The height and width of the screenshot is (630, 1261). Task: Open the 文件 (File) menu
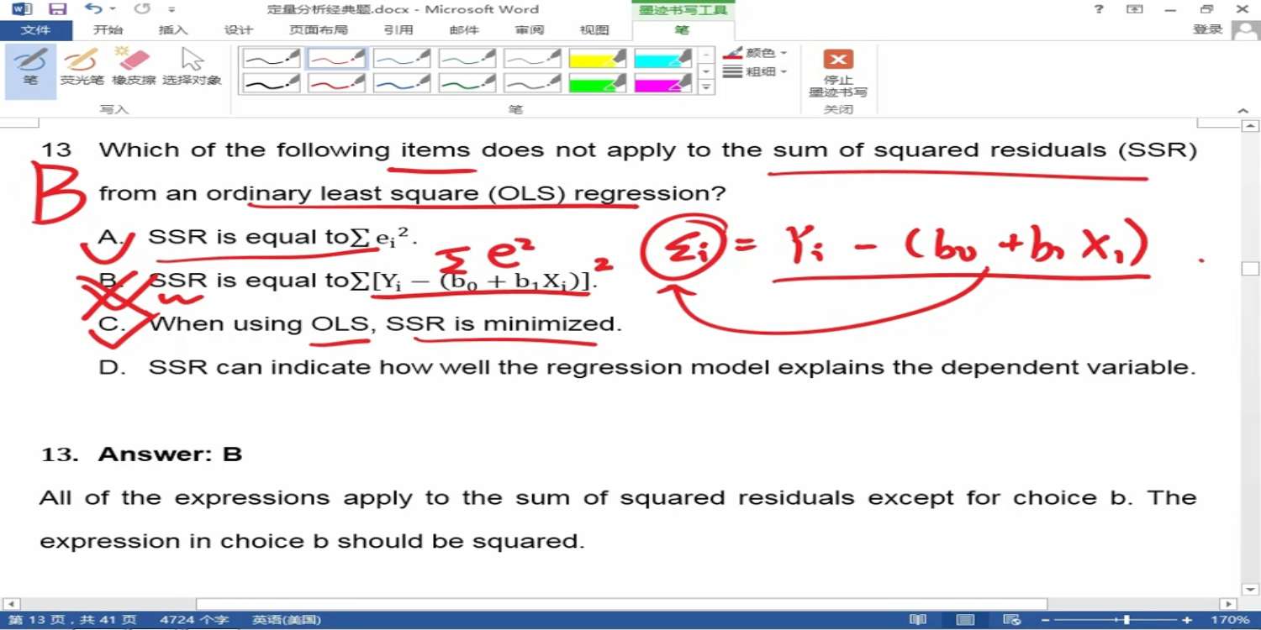[35, 30]
